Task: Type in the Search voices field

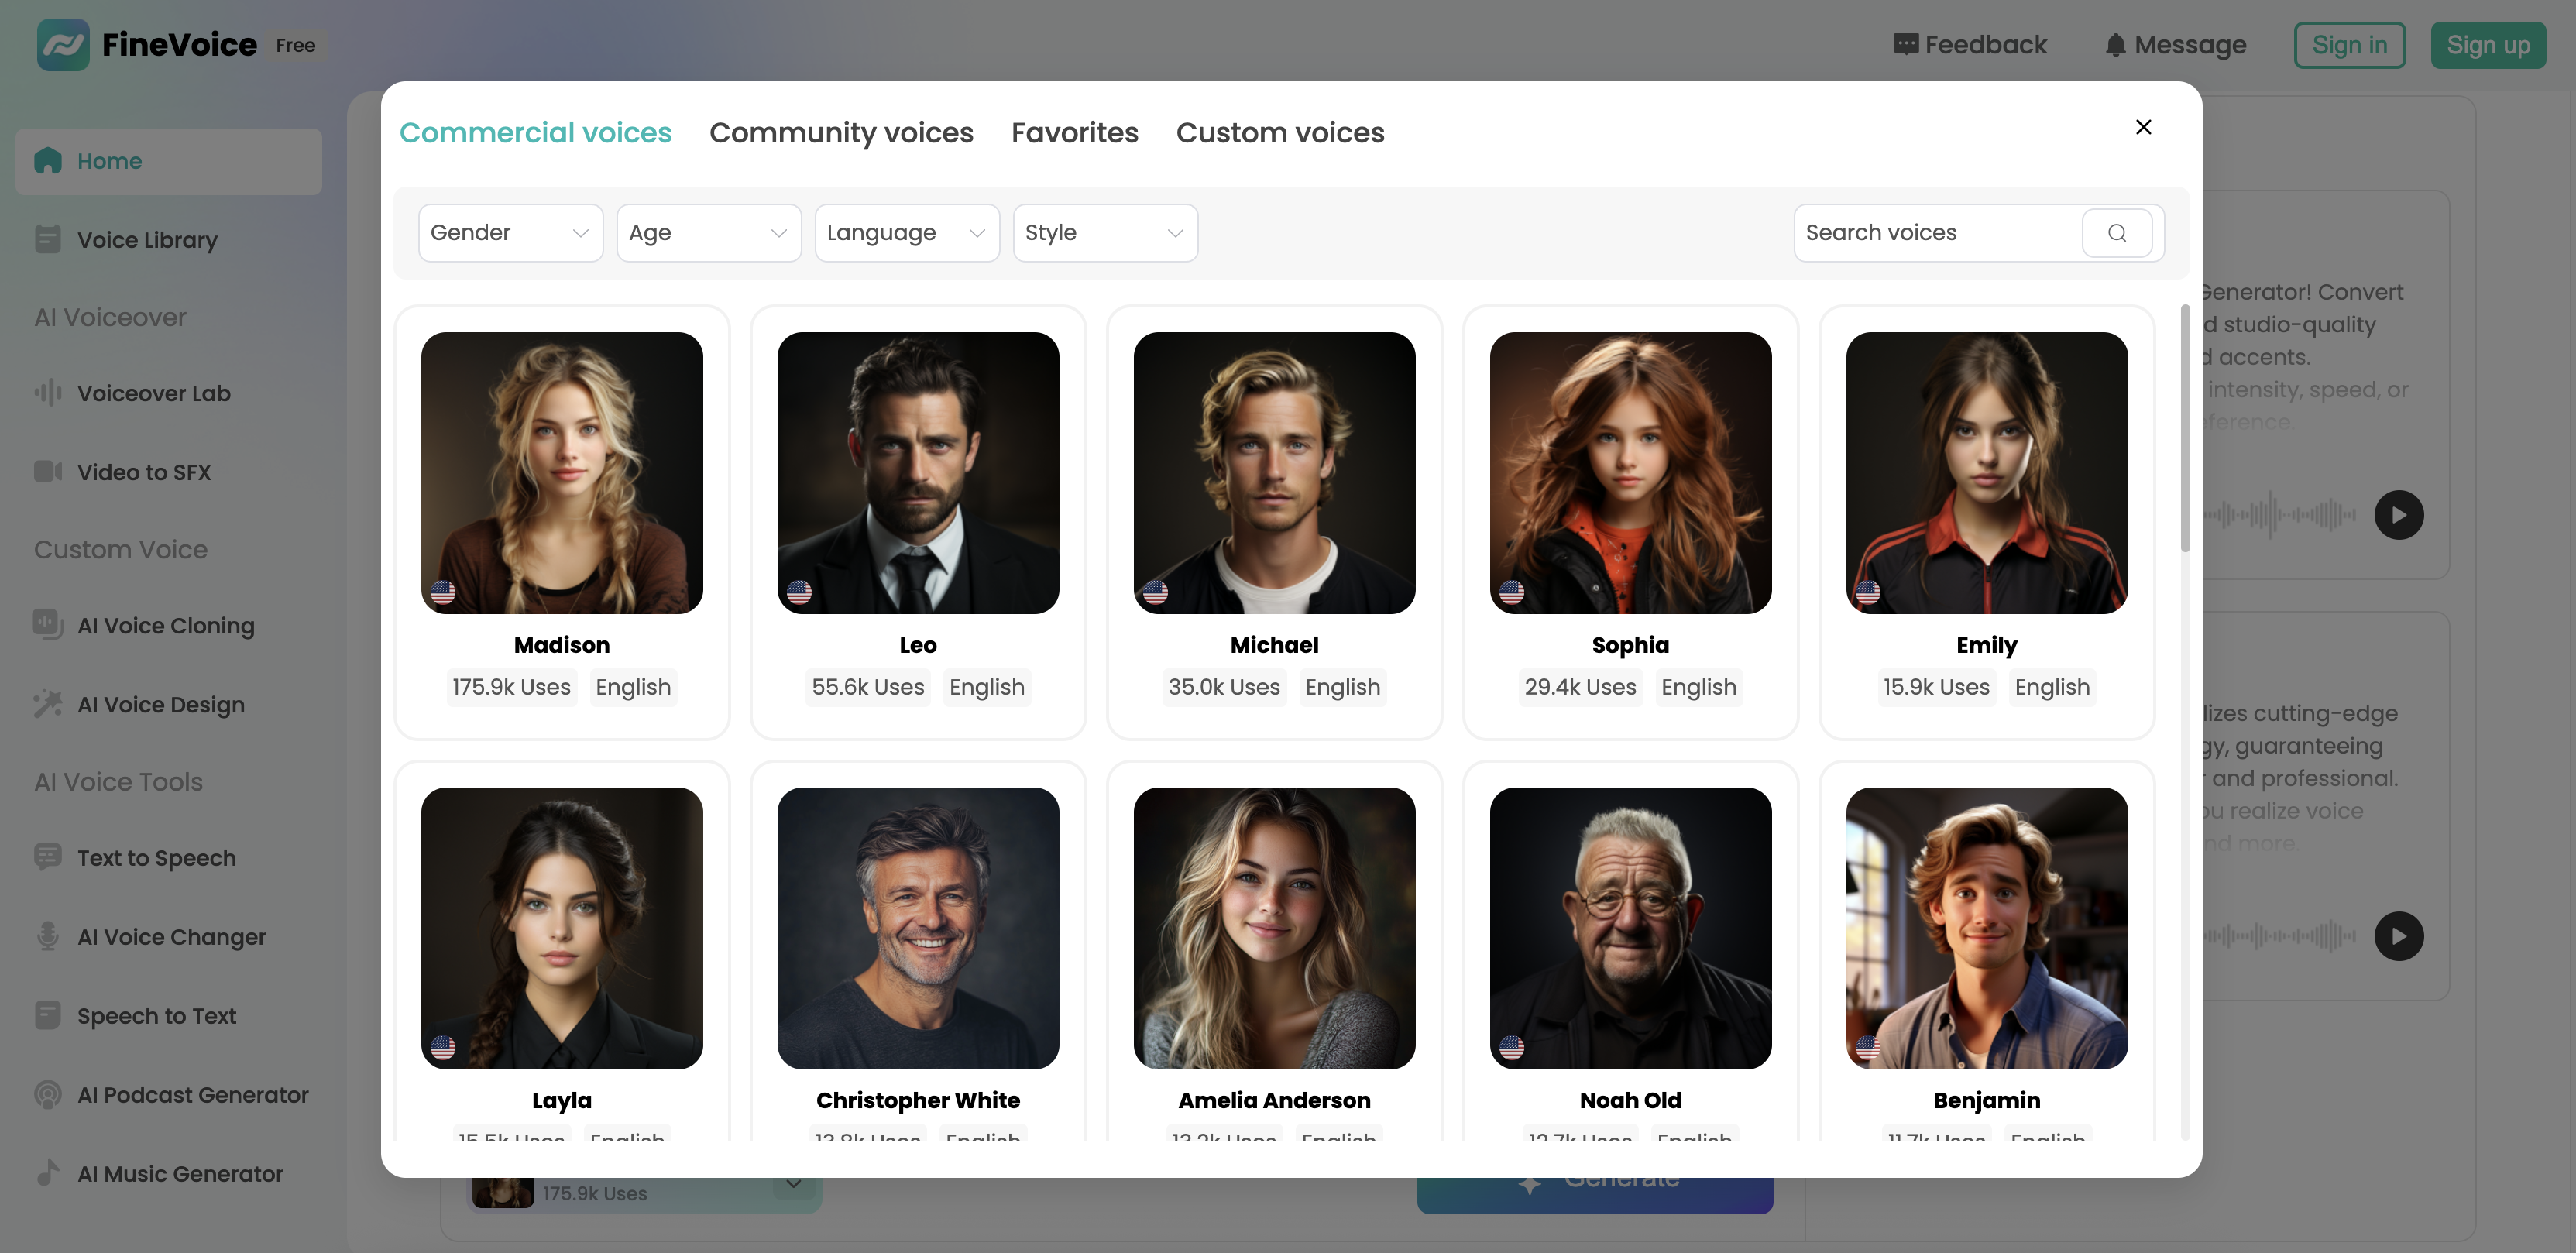Action: click(1935, 233)
